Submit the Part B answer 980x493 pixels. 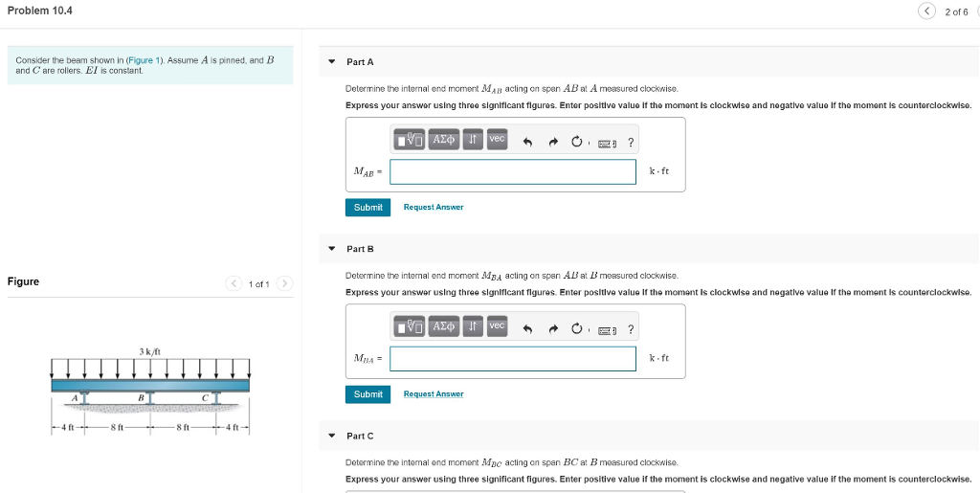click(x=367, y=394)
